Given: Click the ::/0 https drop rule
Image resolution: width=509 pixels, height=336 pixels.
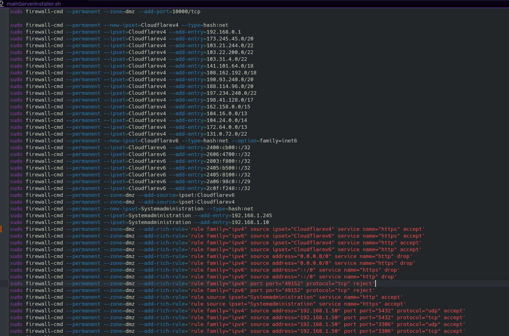Looking at the screenshot, I should pos(205,270).
